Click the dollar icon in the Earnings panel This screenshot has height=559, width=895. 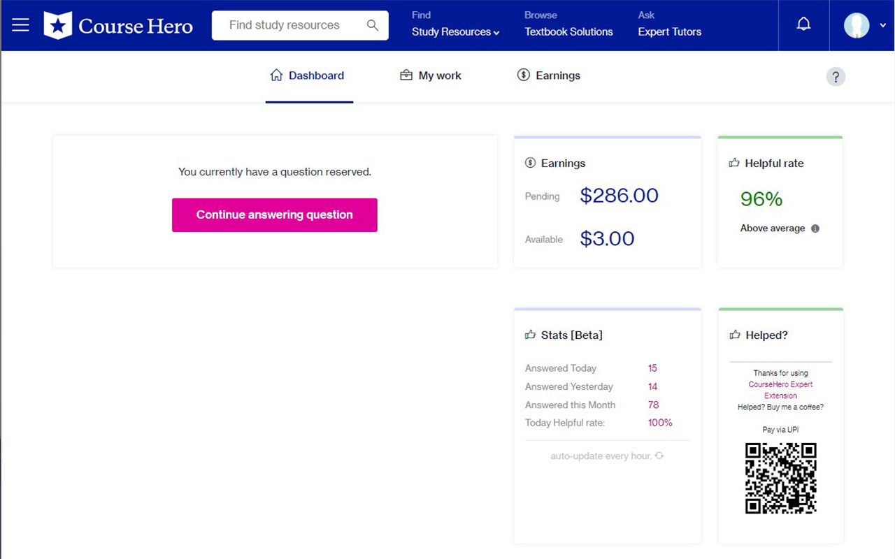[531, 163]
